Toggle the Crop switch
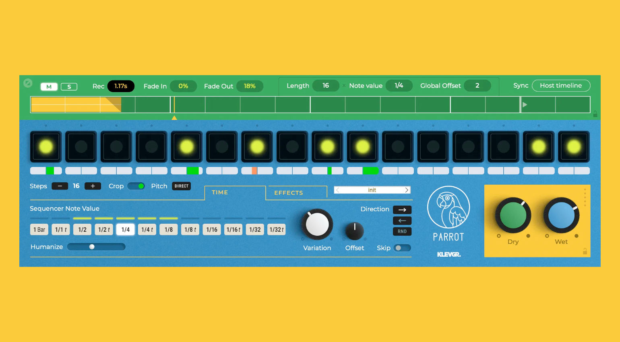The height and width of the screenshot is (342, 620). pyautogui.click(x=136, y=186)
